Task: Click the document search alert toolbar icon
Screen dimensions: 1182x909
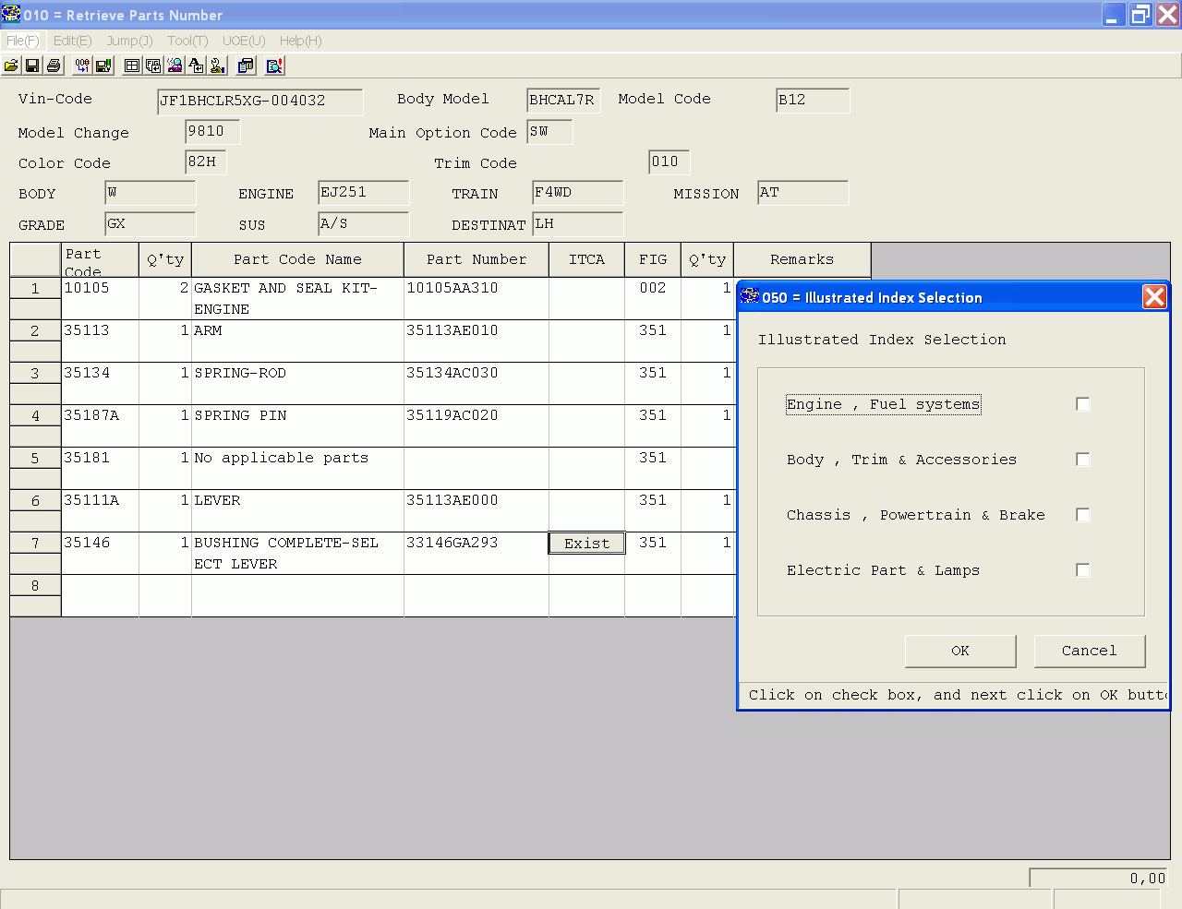Action: point(274,66)
